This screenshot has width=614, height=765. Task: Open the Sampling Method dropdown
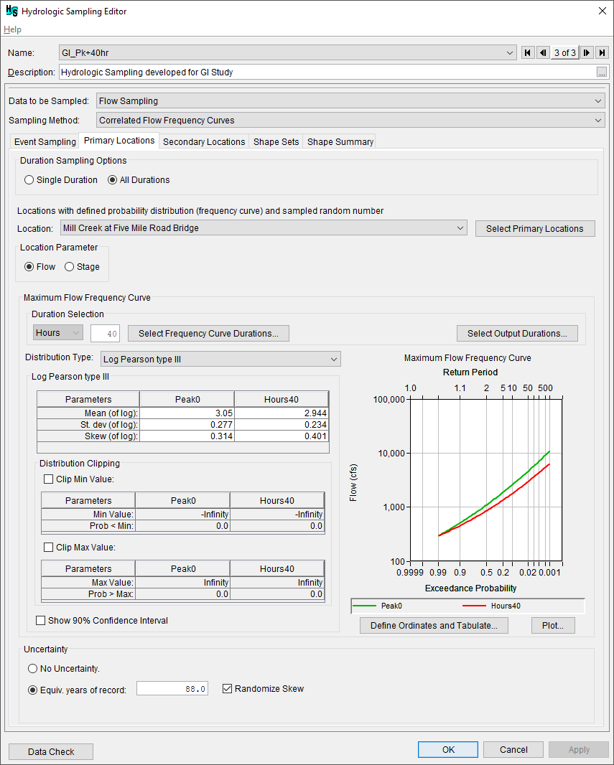(599, 121)
